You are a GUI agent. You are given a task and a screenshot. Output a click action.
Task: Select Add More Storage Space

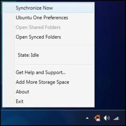point(42,82)
